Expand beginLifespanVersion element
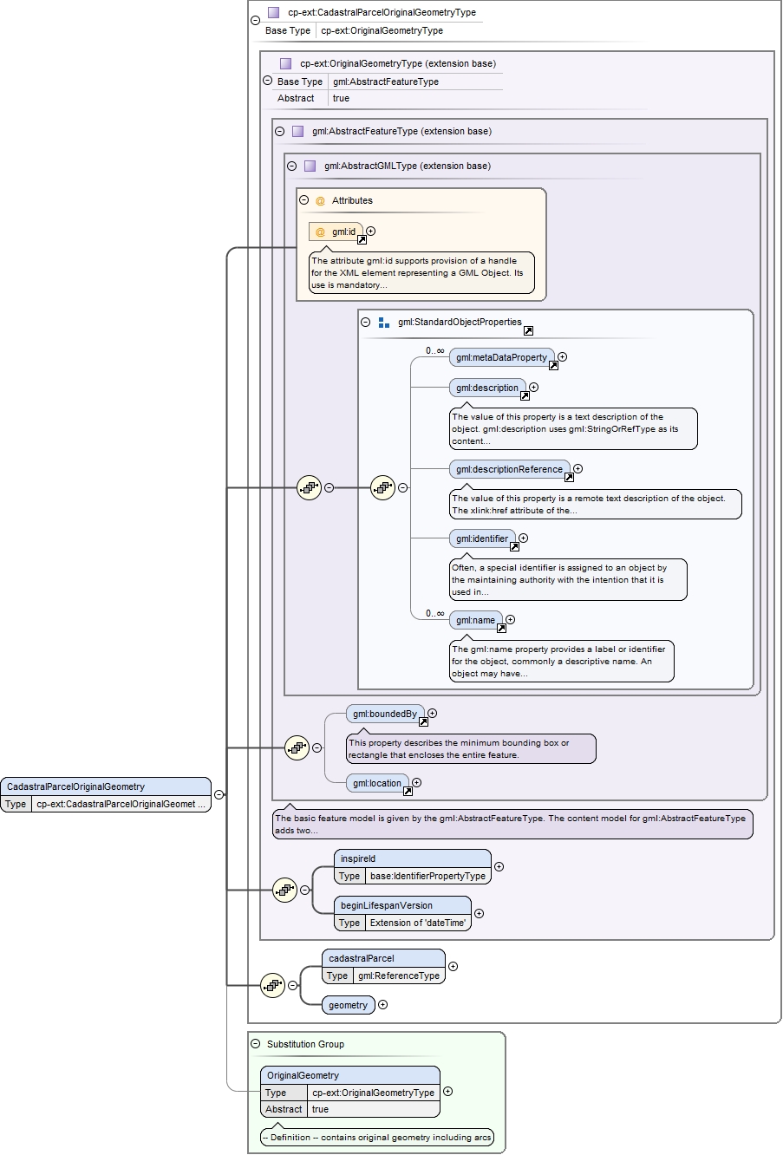 pos(479,913)
